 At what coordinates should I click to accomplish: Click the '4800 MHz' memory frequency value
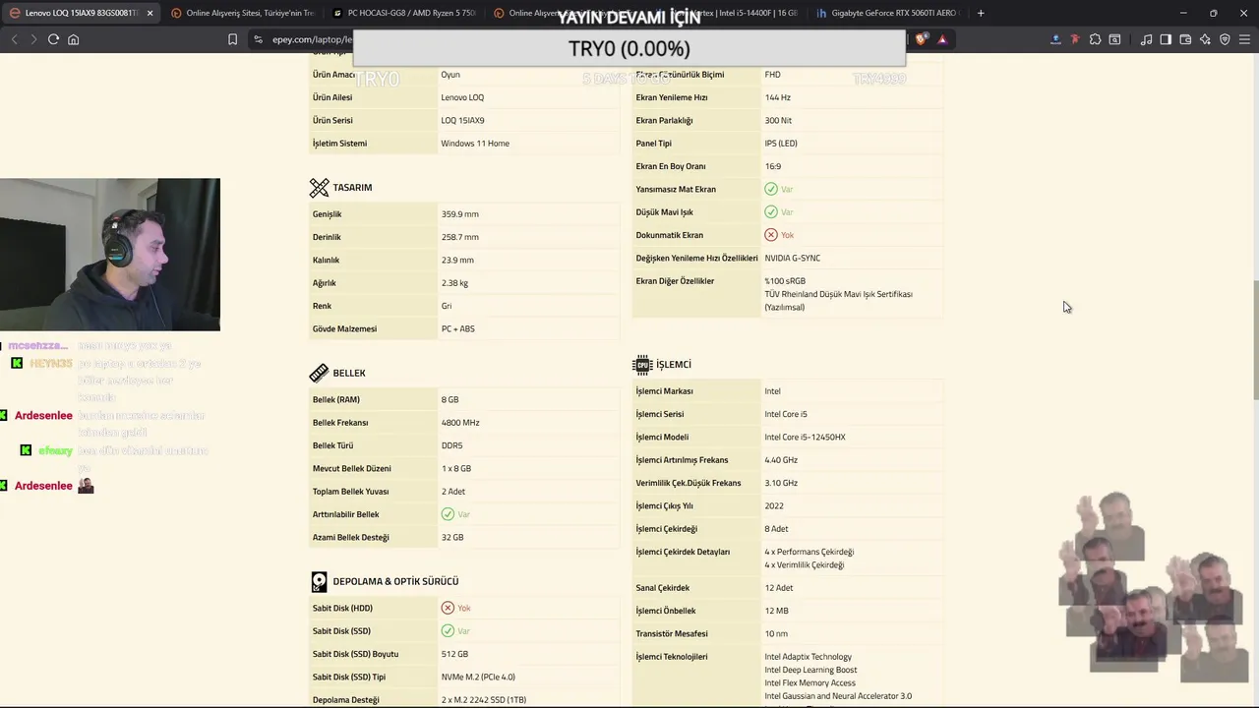[460, 423]
